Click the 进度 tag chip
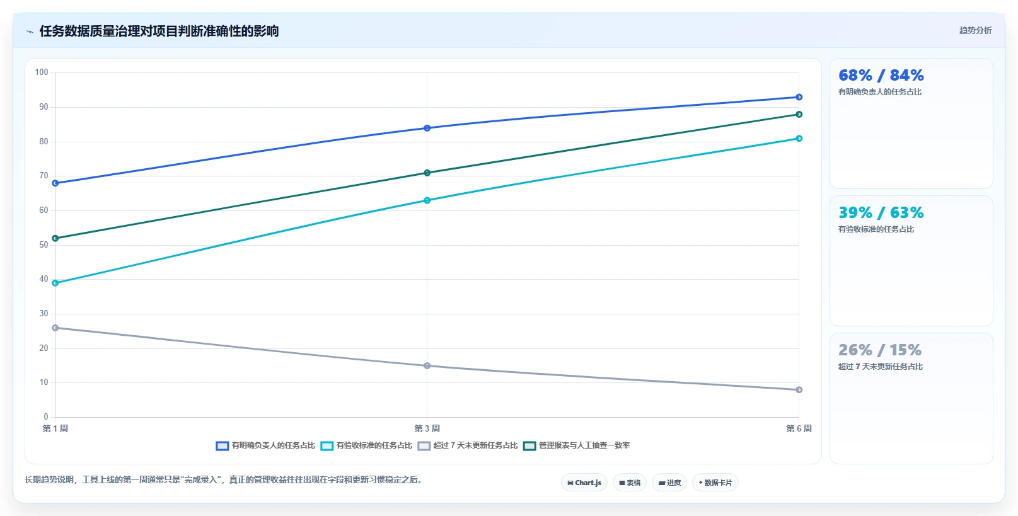Image resolution: width=1018 pixels, height=516 pixels. click(669, 483)
